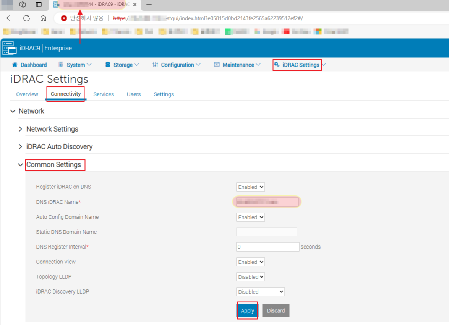Click the browser address URL

[x=208, y=18]
